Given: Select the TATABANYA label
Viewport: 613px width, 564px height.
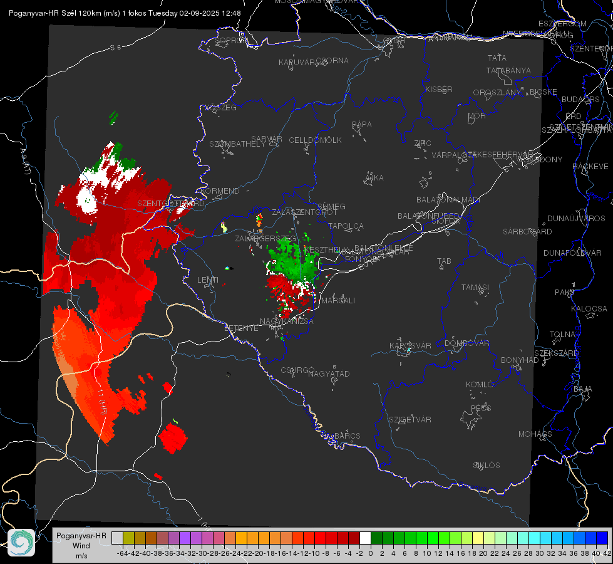Looking at the screenshot, I should tap(508, 70).
